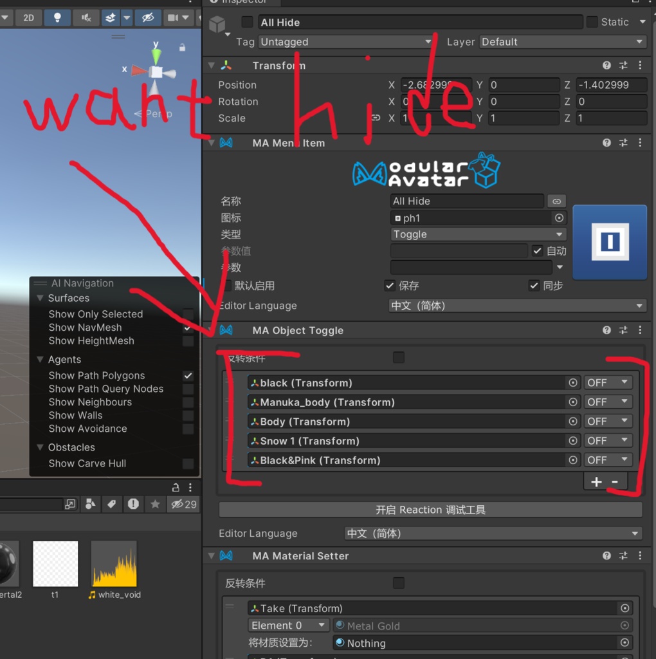Viewport: 656px width, 659px height.
Task: Click favorites star icon in project toolbar
Action: (155, 504)
